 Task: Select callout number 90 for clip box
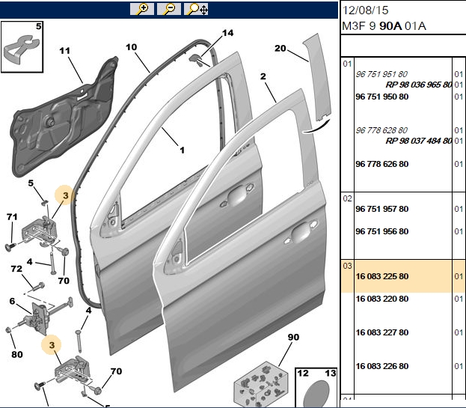(x=293, y=337)
